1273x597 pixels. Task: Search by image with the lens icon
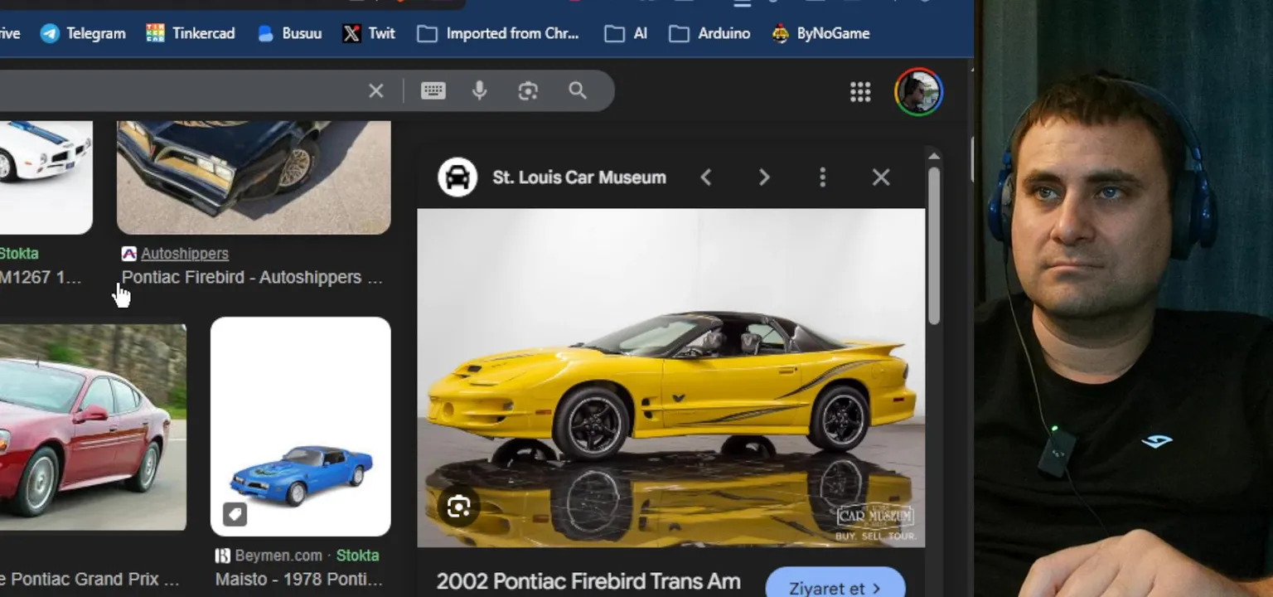tap(528, 90)
